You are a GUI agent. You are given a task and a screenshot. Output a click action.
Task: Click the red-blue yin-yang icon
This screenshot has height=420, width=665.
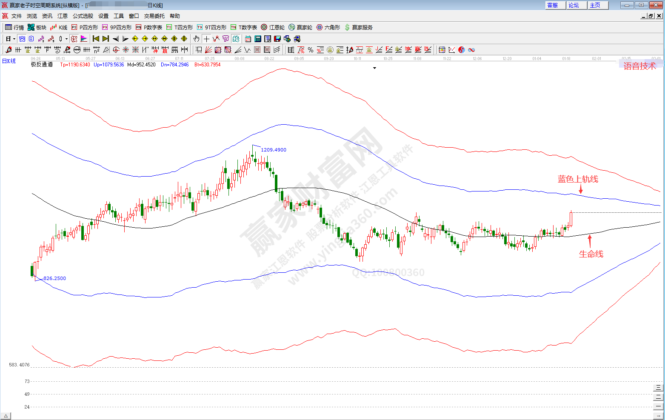pos(462,50)
